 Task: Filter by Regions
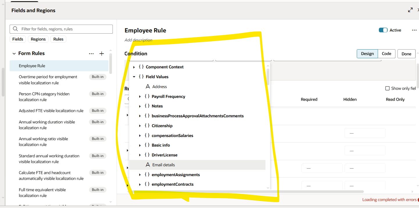point(38,39)
